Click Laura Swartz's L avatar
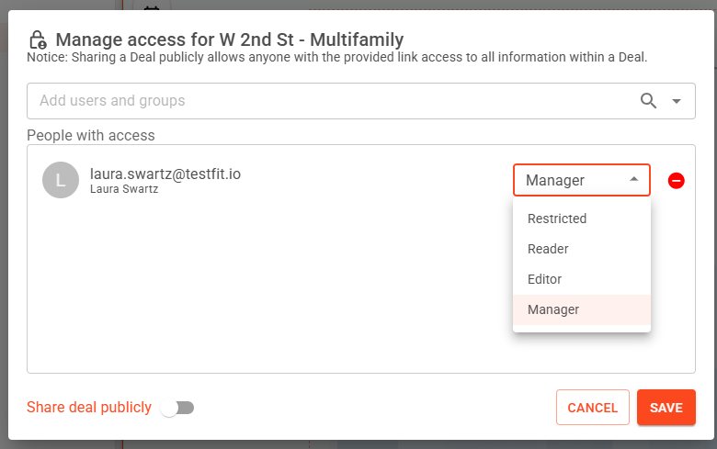Image resolution: width=717 pixels, height=449 pixels. coord(61,180)
